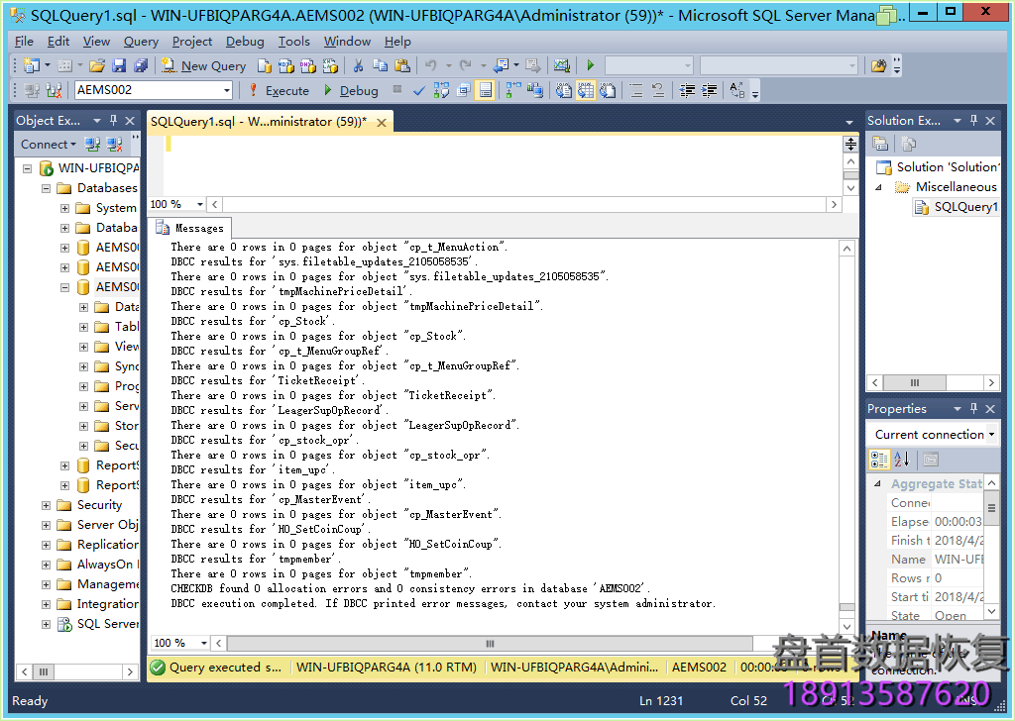Save the query with the floppy disk icon
This screenshot has width=1015, height=721.
coord(119,65)
